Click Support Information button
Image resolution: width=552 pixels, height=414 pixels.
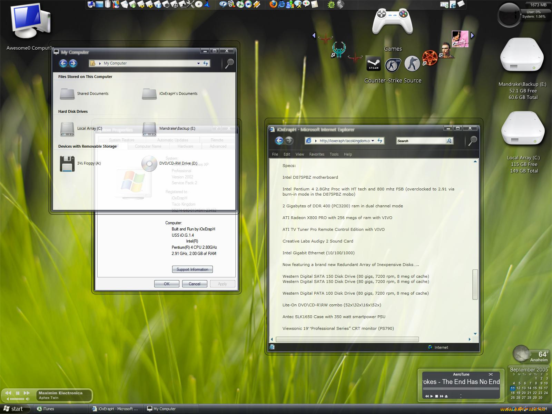click(x=192, y=269)
